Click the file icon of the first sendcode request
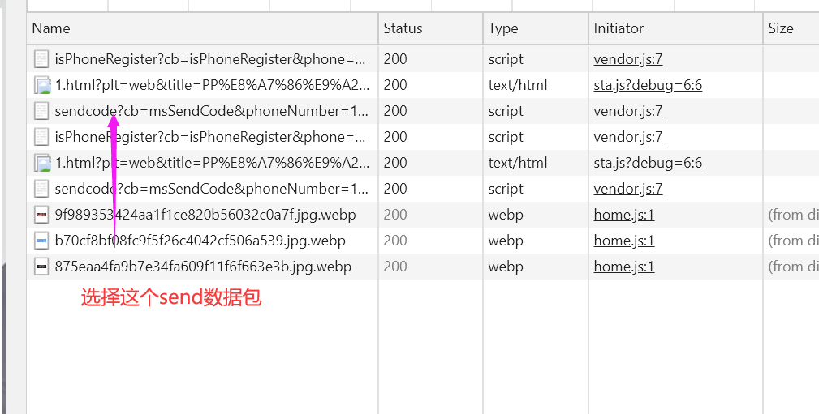The width and height of the screenshot is (819, 414). click(x=41, y=111)
